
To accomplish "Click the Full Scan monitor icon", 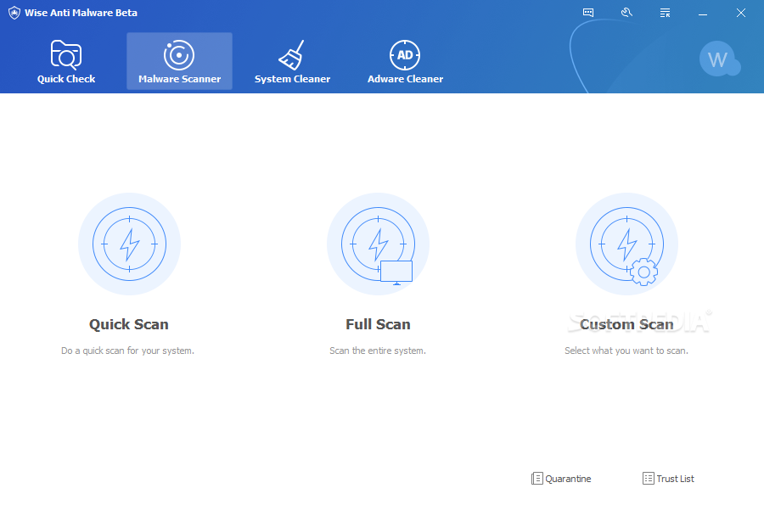I will pos(378,244).
